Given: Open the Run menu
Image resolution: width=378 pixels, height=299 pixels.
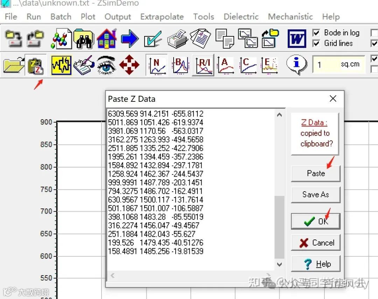Looking at the screenshot, I should click(34, 17).
